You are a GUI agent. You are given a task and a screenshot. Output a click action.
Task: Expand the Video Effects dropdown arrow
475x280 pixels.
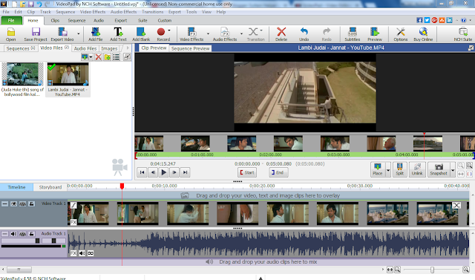point(208,33)
